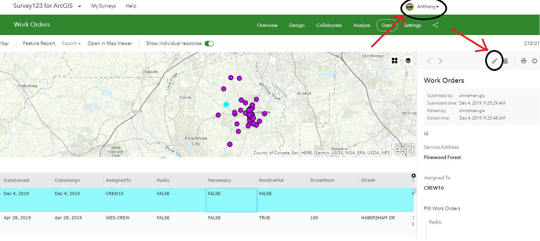Edit this Work Orders record
This screenshot has width=540, height=241.
[494, 61]
